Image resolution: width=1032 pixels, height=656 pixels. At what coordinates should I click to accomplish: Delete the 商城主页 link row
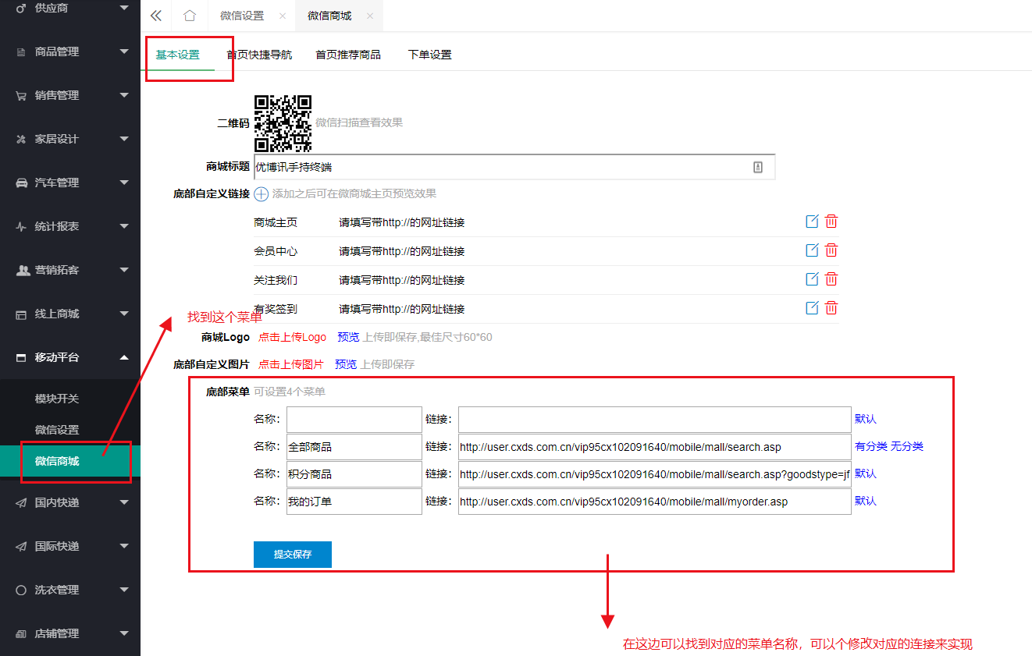pyautogui.click(x=831, y=222)
